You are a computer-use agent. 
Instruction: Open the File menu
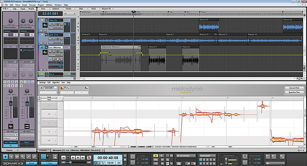tap(6, 5)
